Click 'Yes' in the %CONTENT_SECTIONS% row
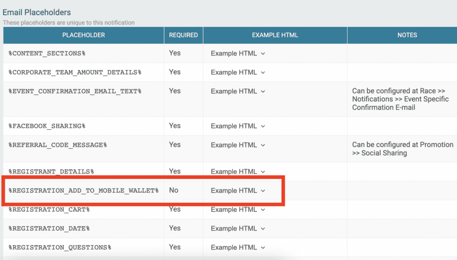The image size is (457, 260). click(x=175, y=53)
